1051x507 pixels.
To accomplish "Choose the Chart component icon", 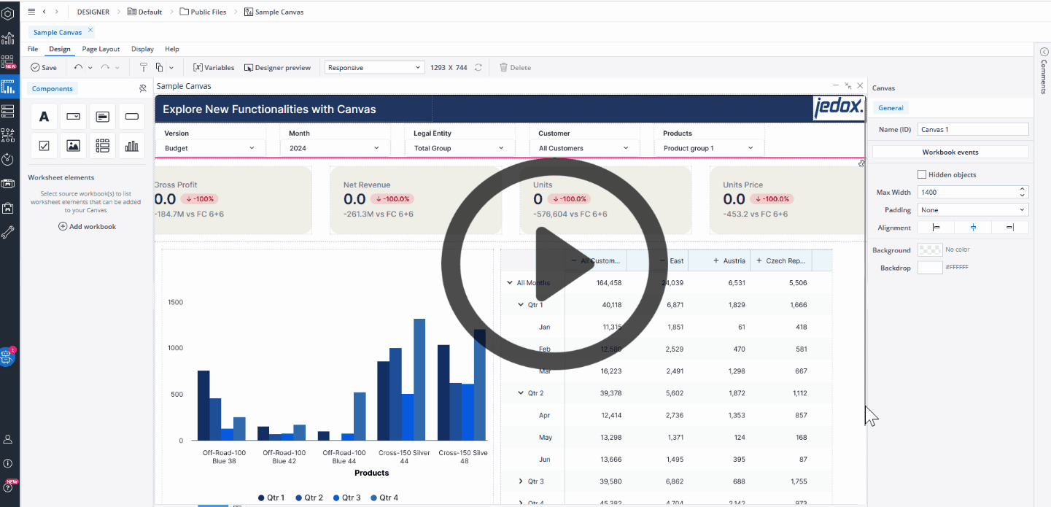I will pyautogui.click(x=131, y=146).
